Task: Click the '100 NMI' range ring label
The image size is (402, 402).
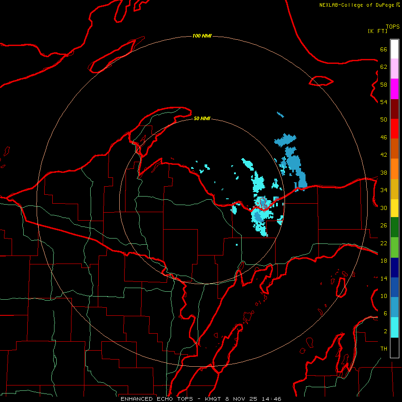Action: point(202,36)
